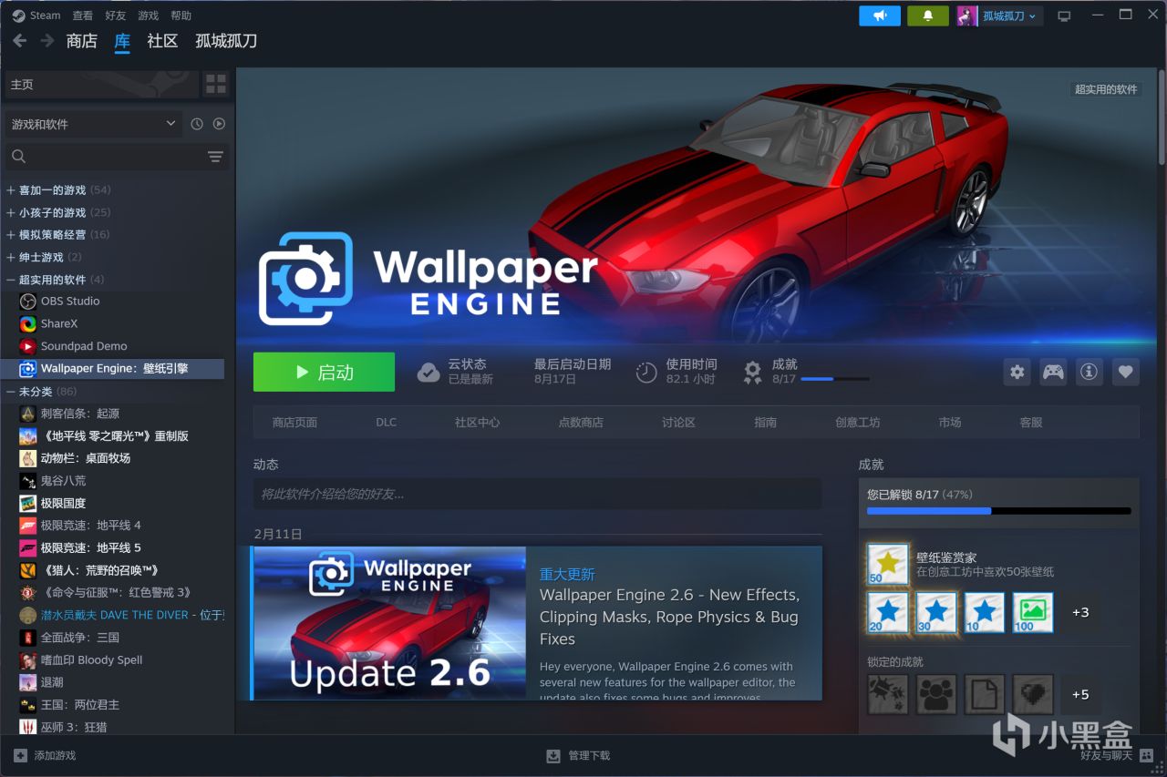Switch to Big Picture mode monitor icon
Screen dimensions: 1167x777
(1063, 16)
